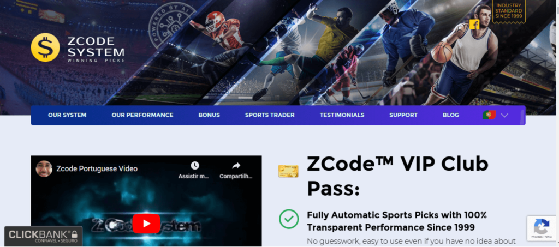The width and height of the screenshot is (559, 247).
Task: Click the green checkmark circle icon
Action: (x=289, y=219)
